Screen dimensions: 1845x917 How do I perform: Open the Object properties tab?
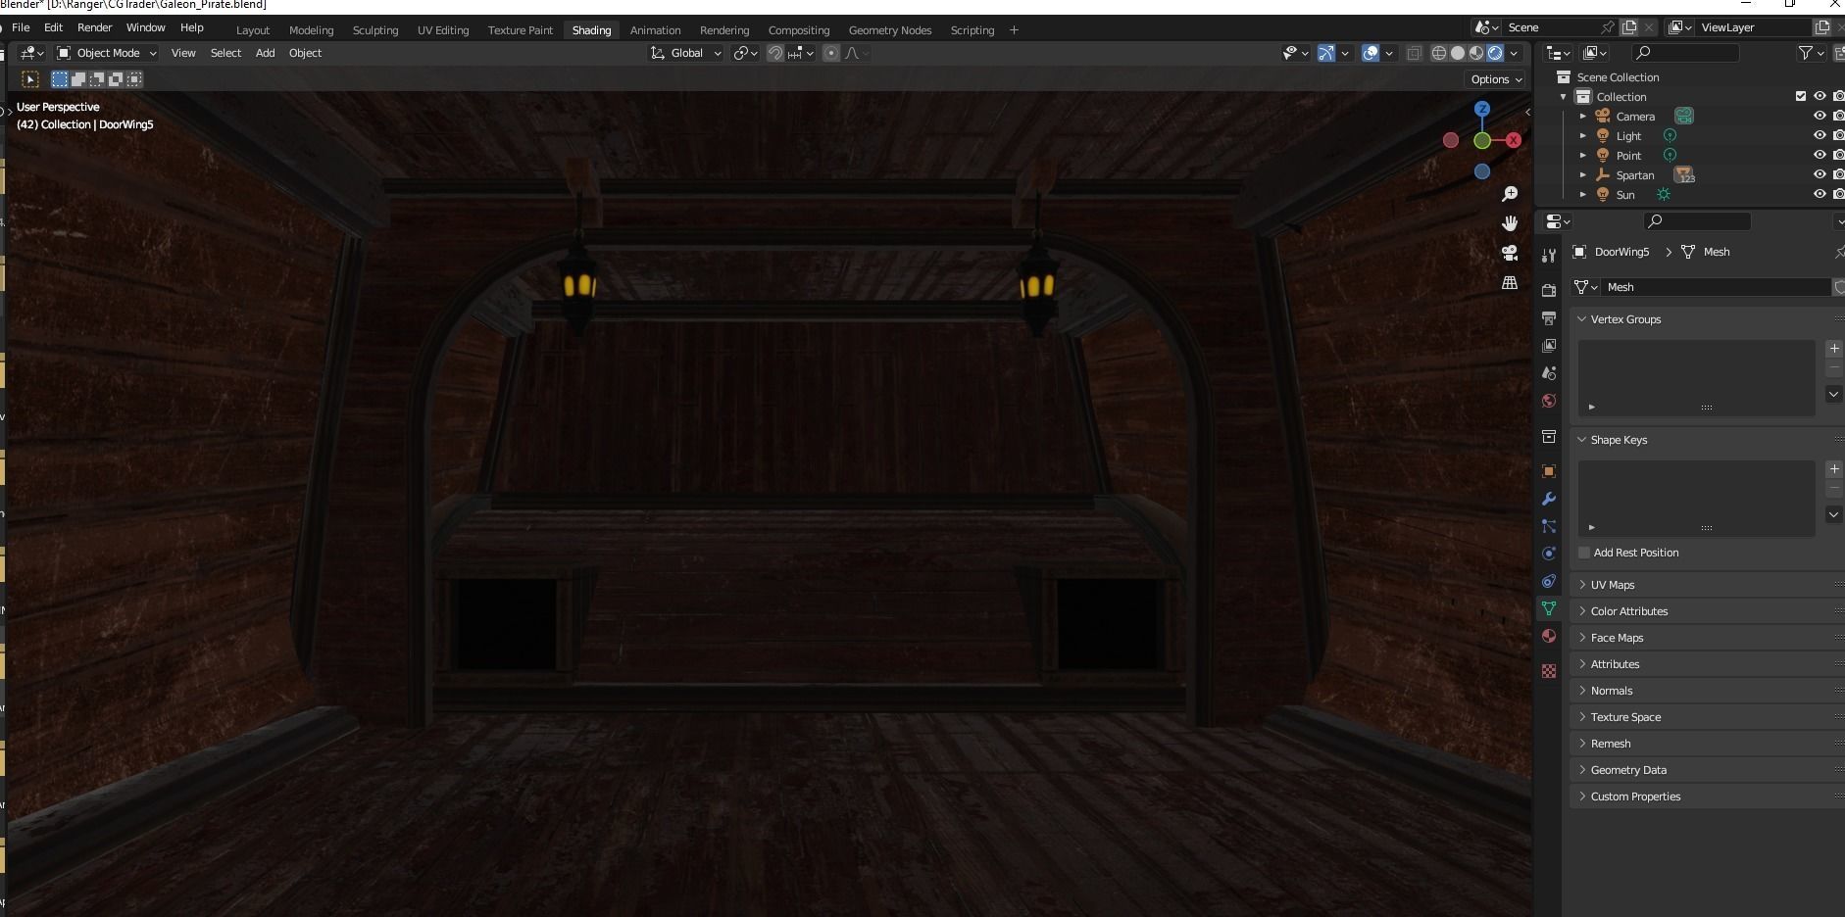tap(1549, 471)
